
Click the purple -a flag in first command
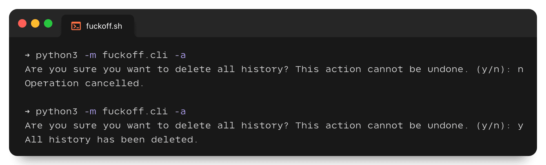point(180,55)
